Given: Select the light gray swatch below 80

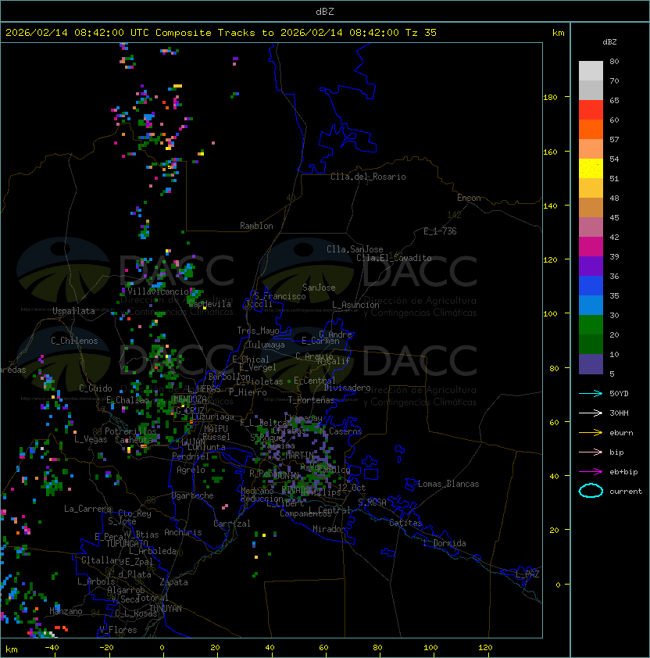Looking at the screenshot, I should pyautogui.click(x=591, y=71).
